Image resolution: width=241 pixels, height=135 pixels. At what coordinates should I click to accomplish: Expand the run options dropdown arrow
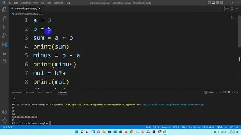pyautogui.click(x=228, y=9)
